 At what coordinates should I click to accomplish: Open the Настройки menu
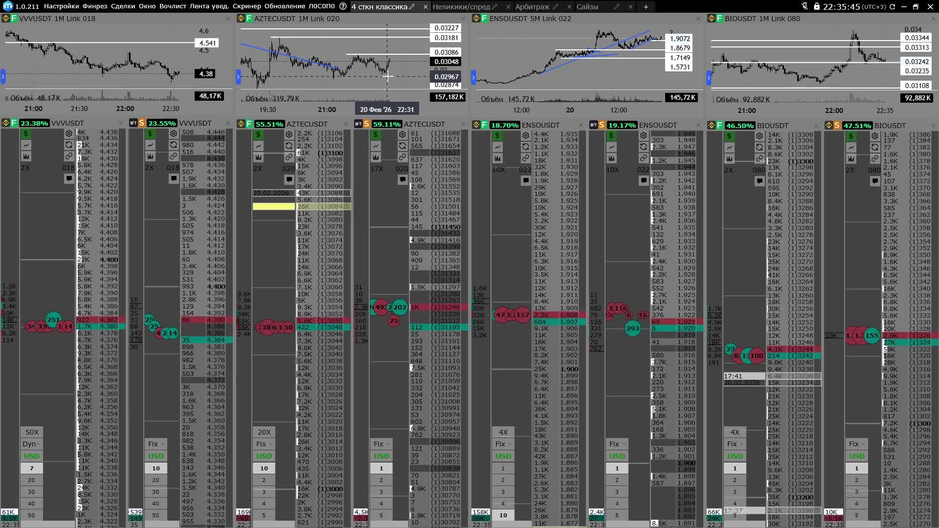[x=61, y=6]
